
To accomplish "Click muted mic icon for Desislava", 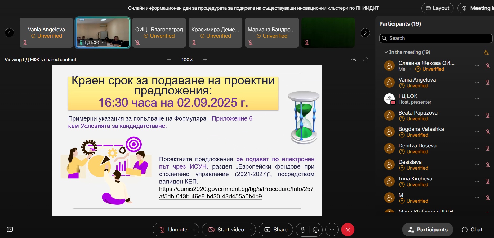I will pyautogui.click(x=488, y=165).
